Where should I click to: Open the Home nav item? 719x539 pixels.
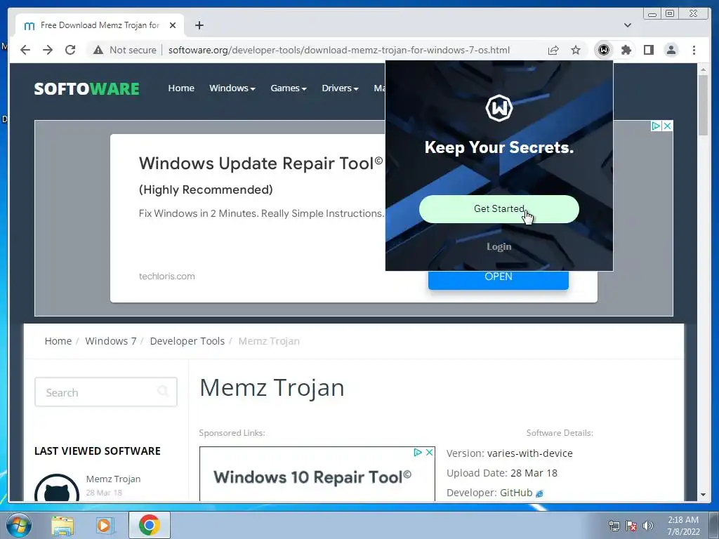point(181,88)
